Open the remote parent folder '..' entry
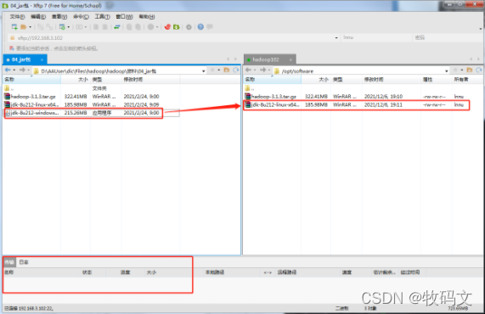This screenshot has height=314, width=485. [250, 88]
